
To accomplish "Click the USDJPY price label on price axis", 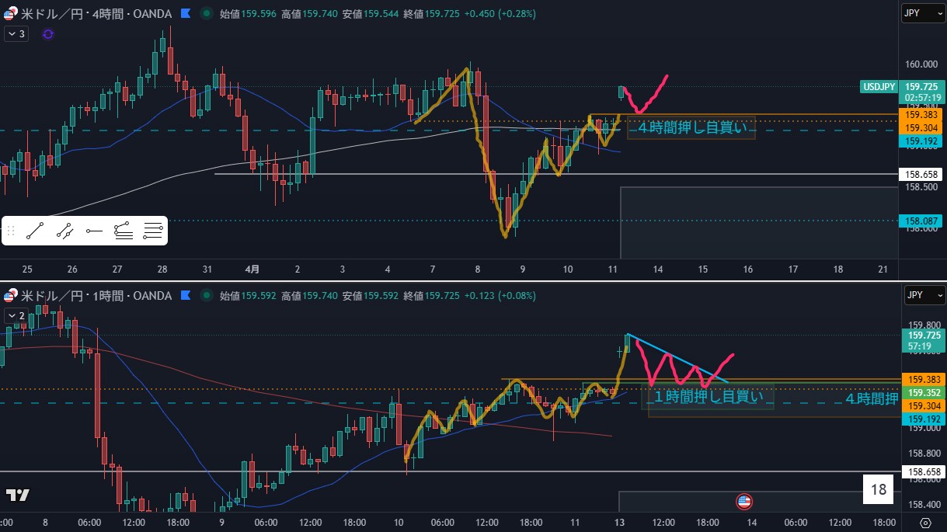I will [x=879, y=87].
